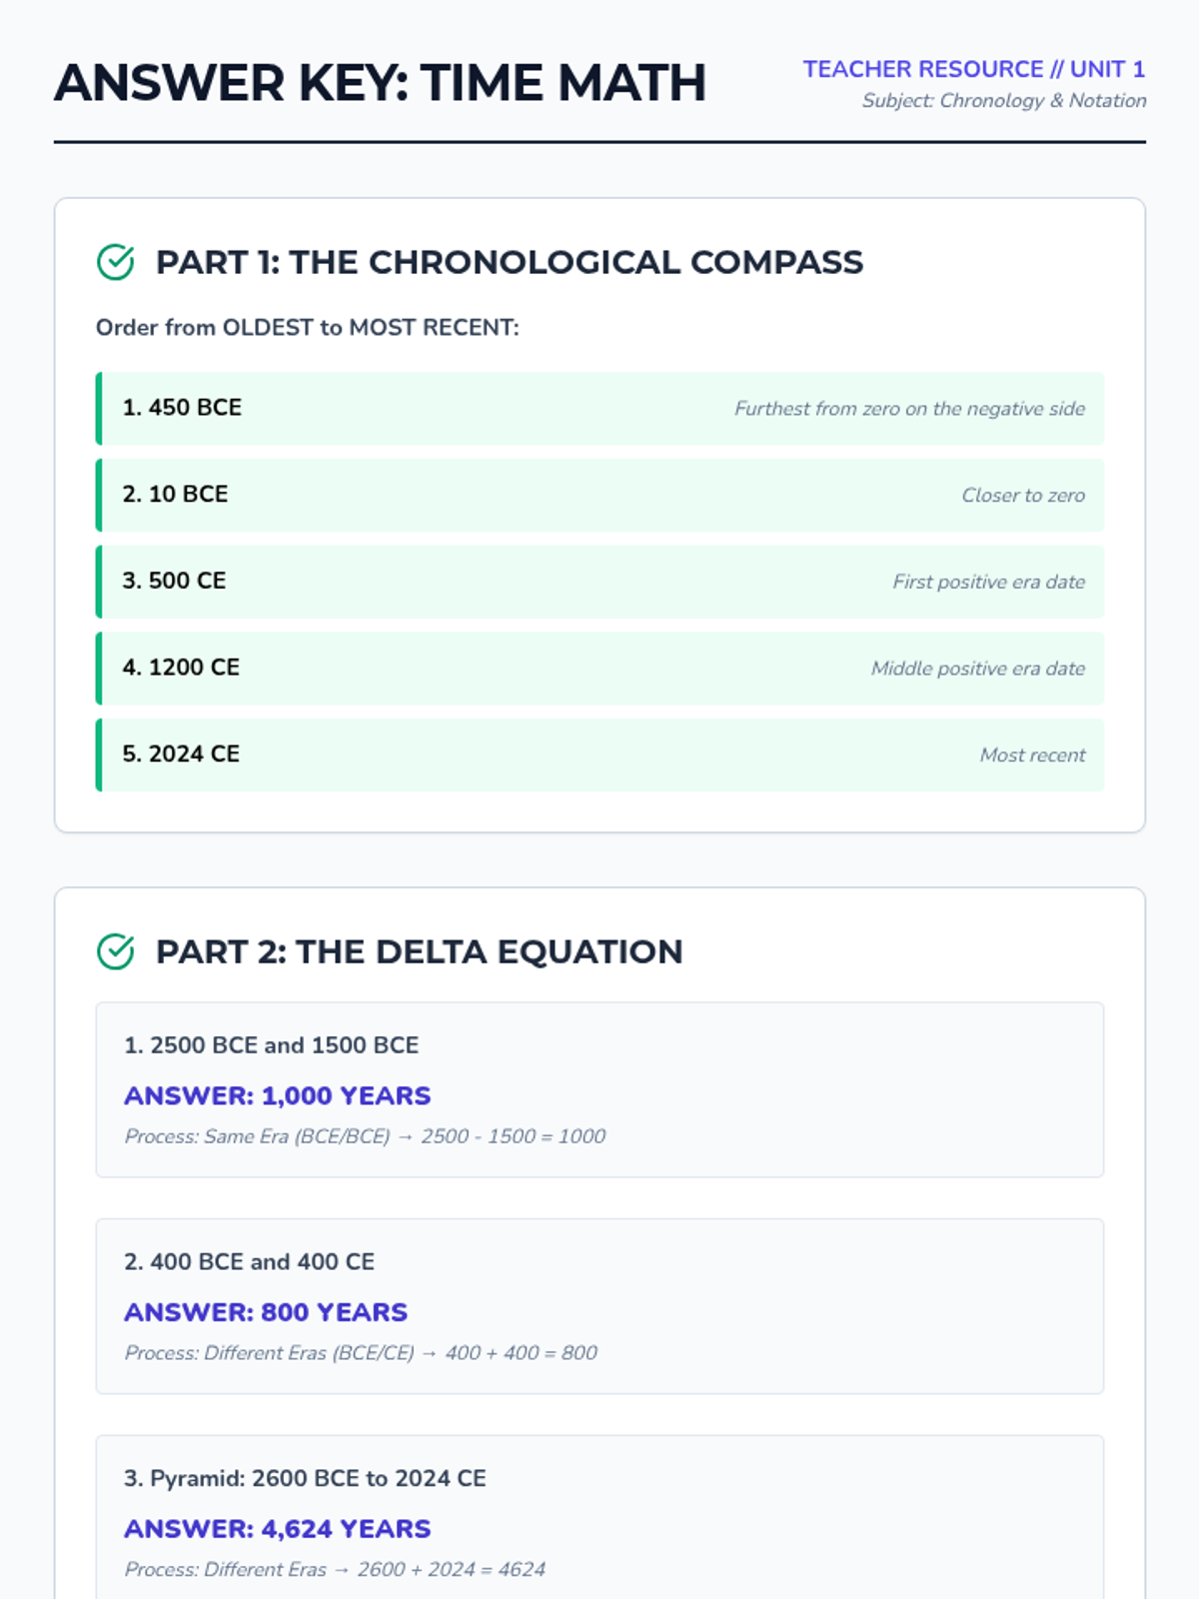Click the 400 BCE and 400 CE question
Screen dimensions: 1199x1599
(x=249, y=1262)
